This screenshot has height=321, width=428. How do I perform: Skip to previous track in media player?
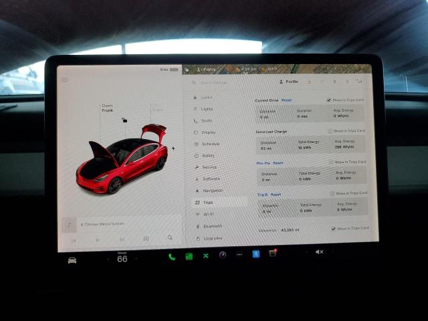(74, 241)
